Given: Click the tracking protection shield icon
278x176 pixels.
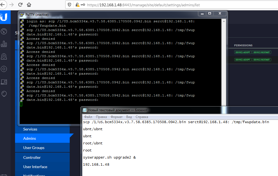Looking at the screenshot, I should tap(69, 5).
